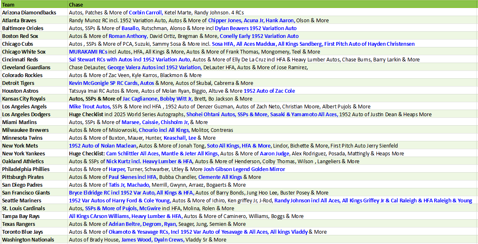Click the St. Louis Cardinals team cell
Viewport: 478px width, 244px height.
[34, 209]
